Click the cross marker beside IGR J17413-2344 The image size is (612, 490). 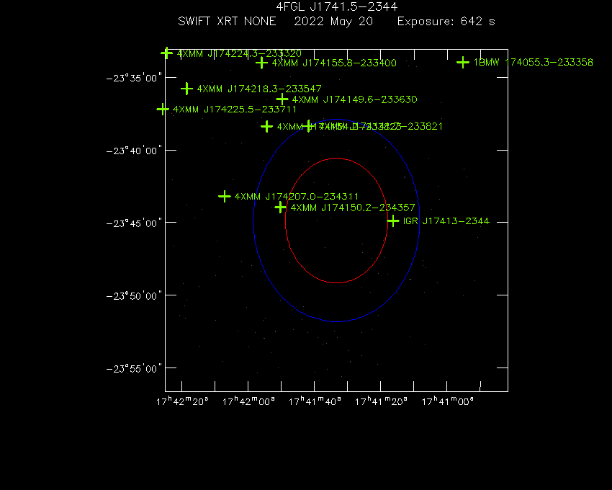[x=393, y=221]
